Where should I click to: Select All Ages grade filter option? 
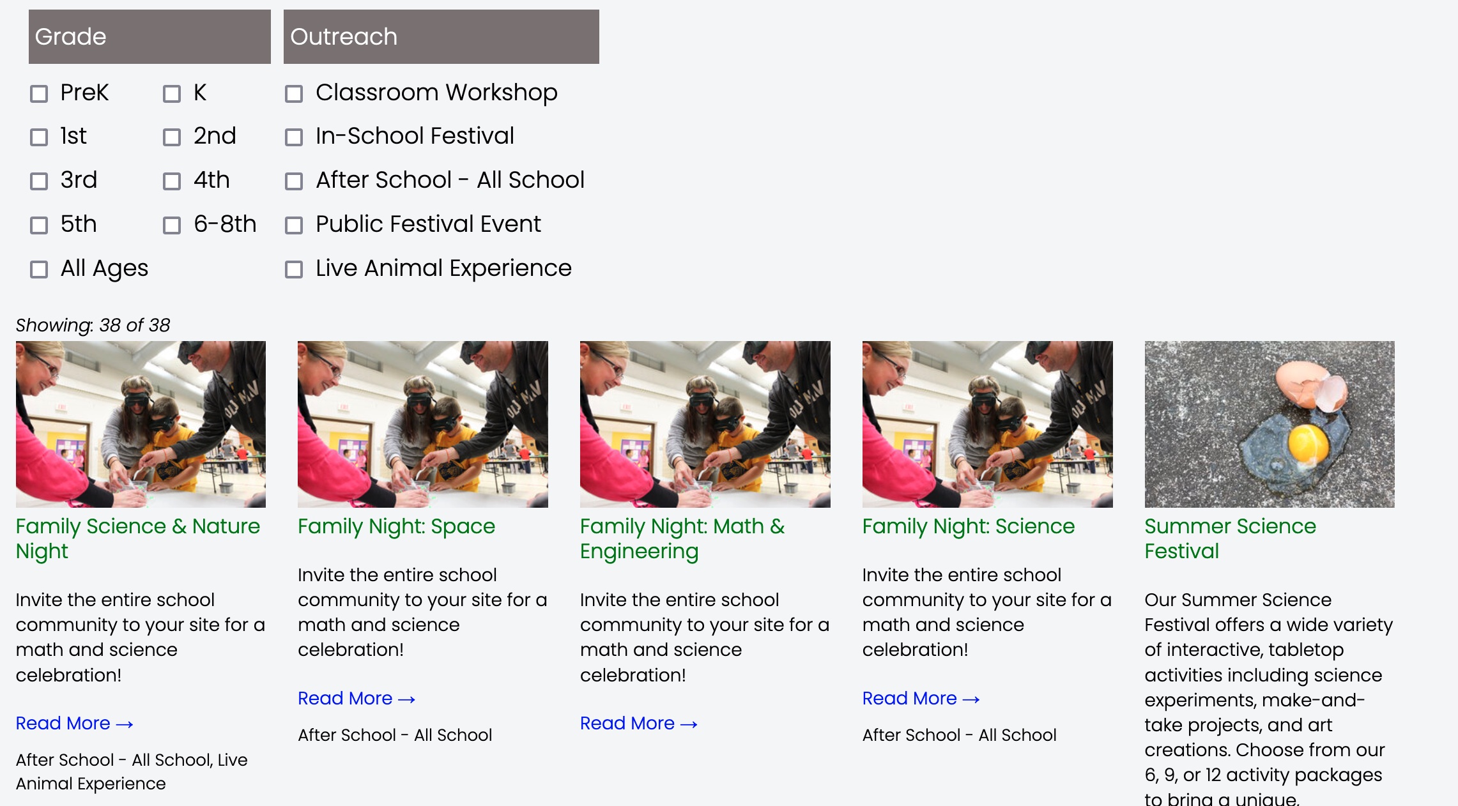click(39, 269)
